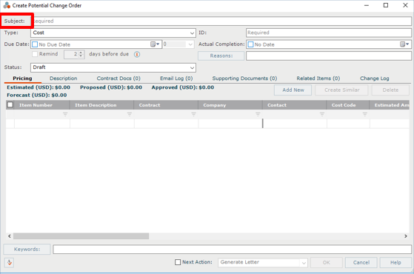This screenshot has width=414, height=274.
Task: Click the pin icon button at bottom left
Action: [9, 262]
